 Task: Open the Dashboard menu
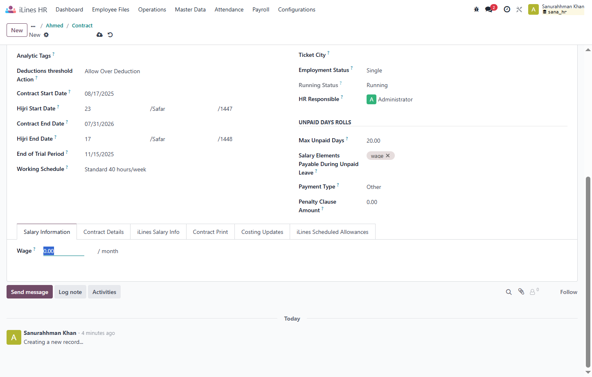point(69,9)
